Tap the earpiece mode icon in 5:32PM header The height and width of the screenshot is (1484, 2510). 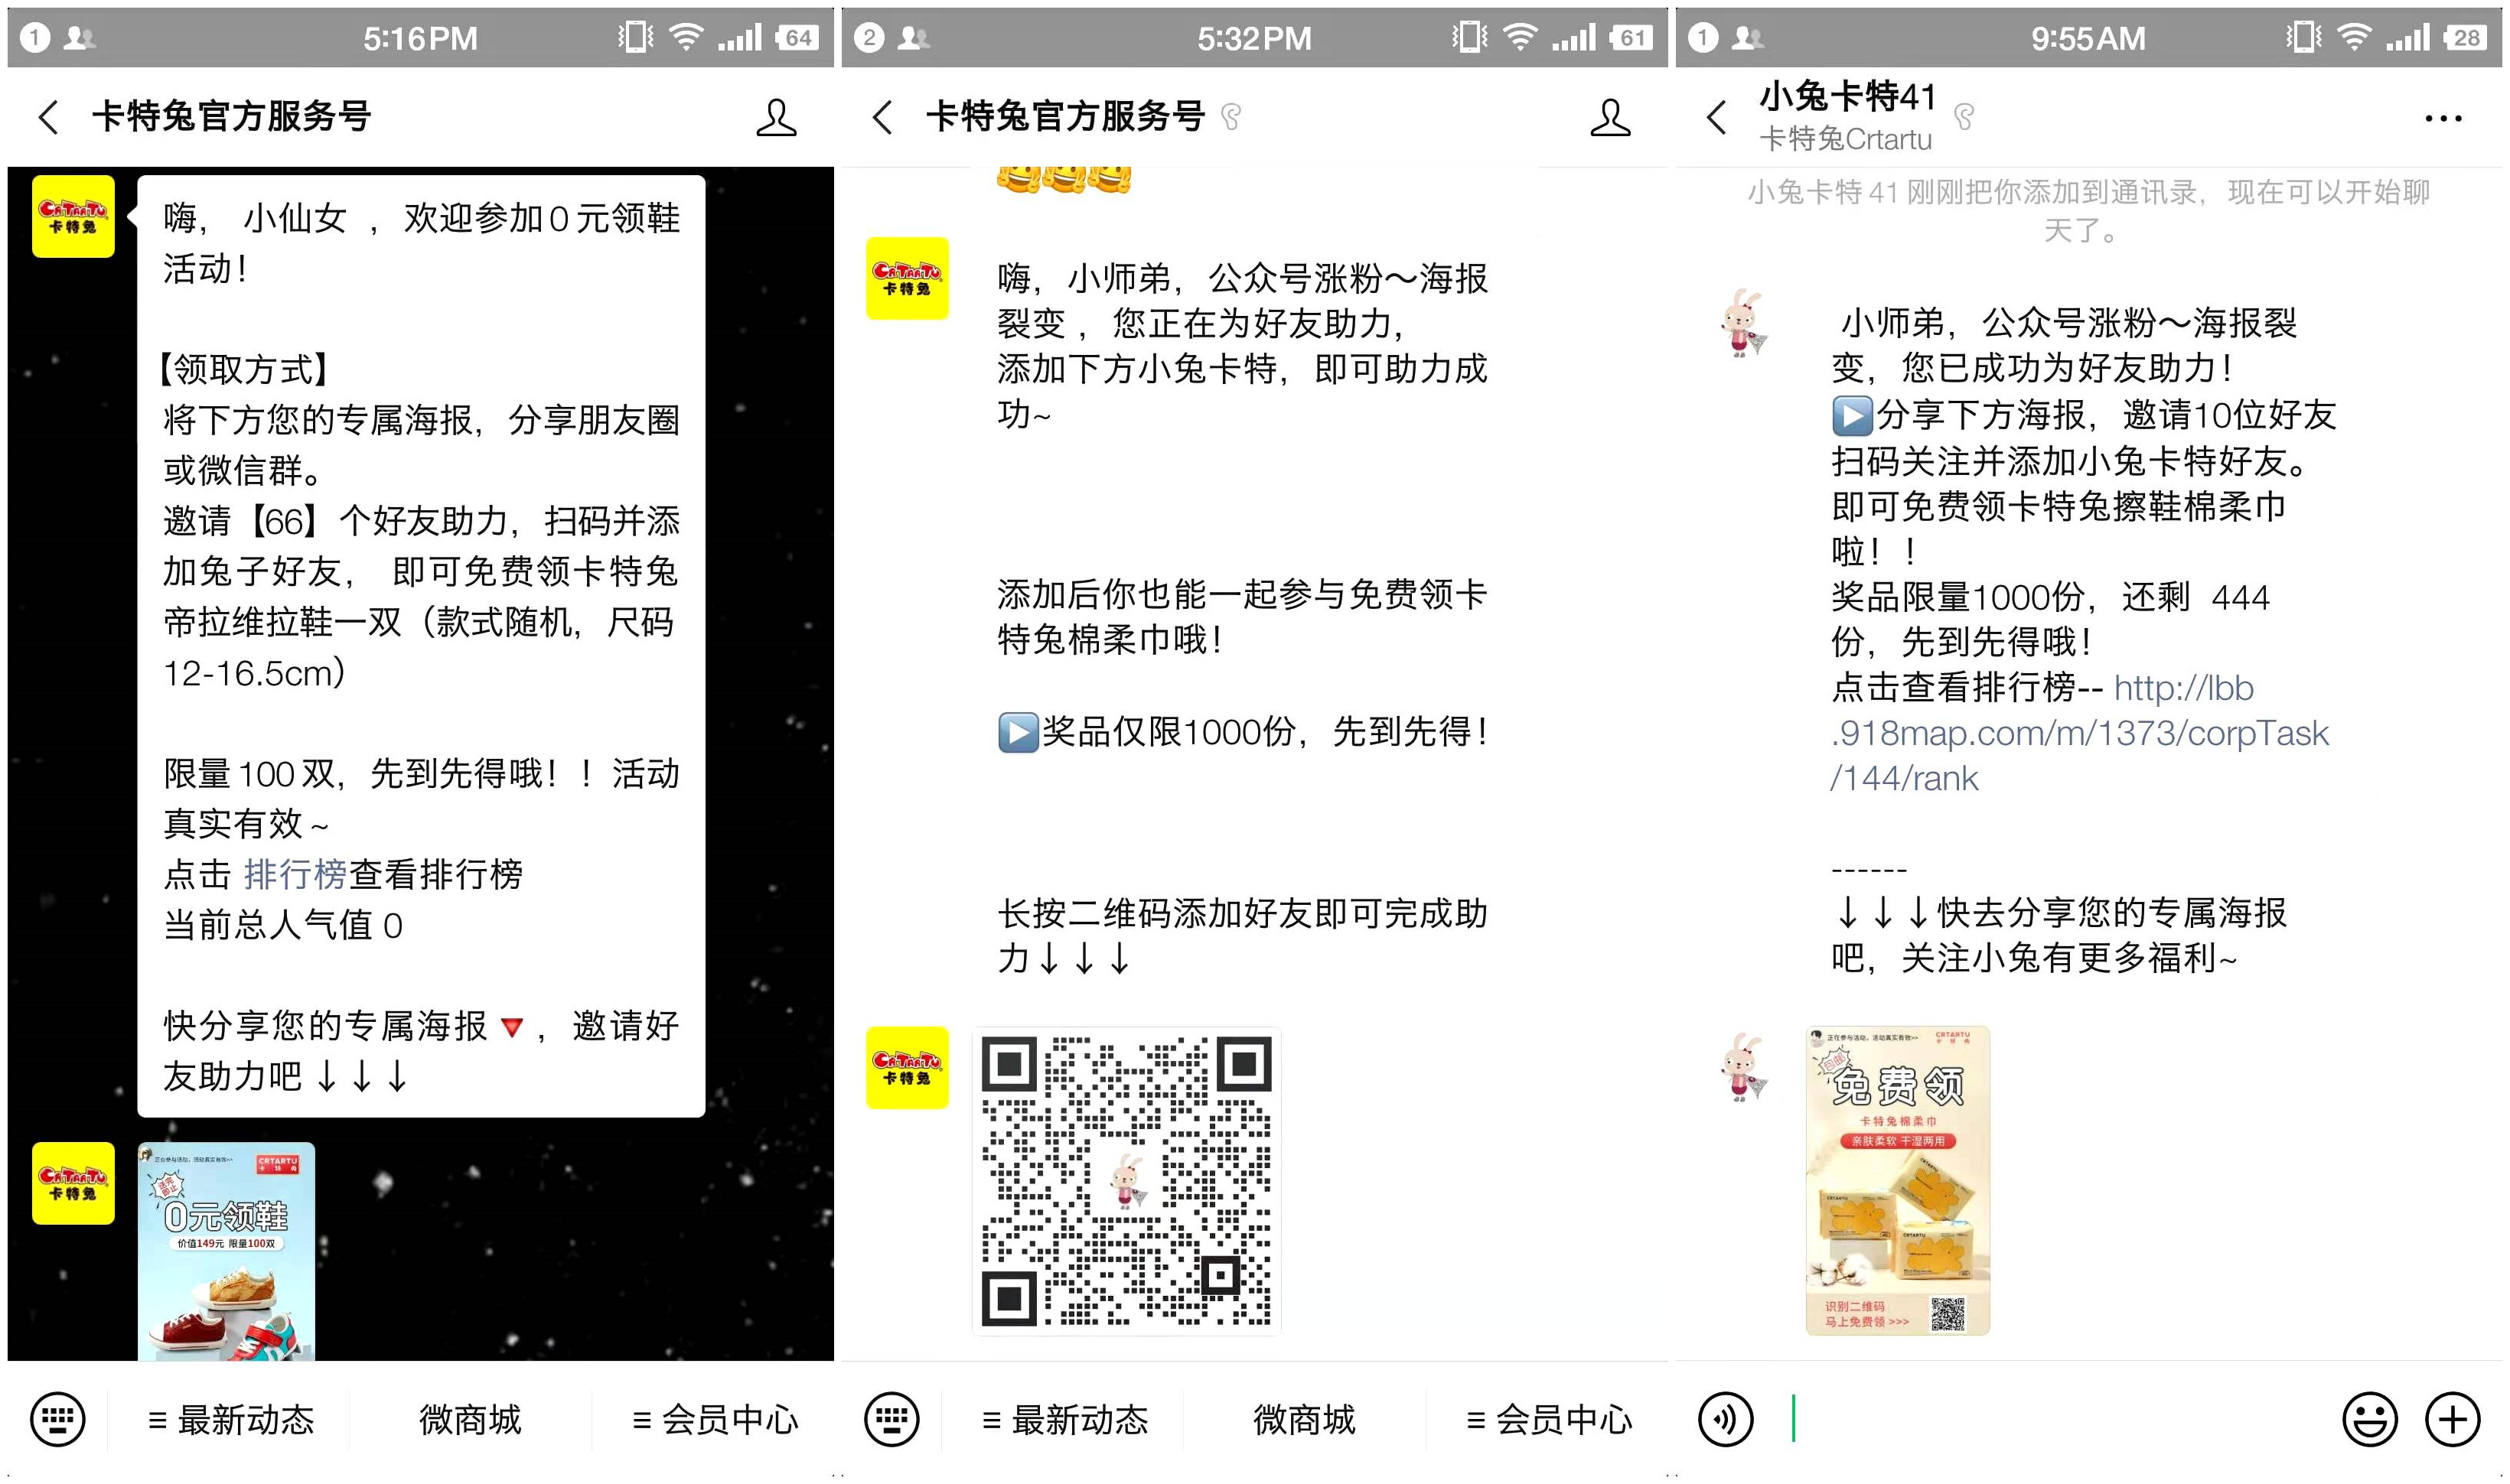click(x=1231, y=117)
